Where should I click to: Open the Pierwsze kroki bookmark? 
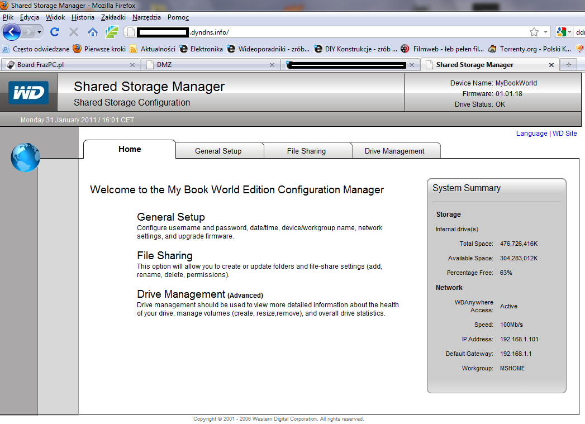click(x=99, y=49)
